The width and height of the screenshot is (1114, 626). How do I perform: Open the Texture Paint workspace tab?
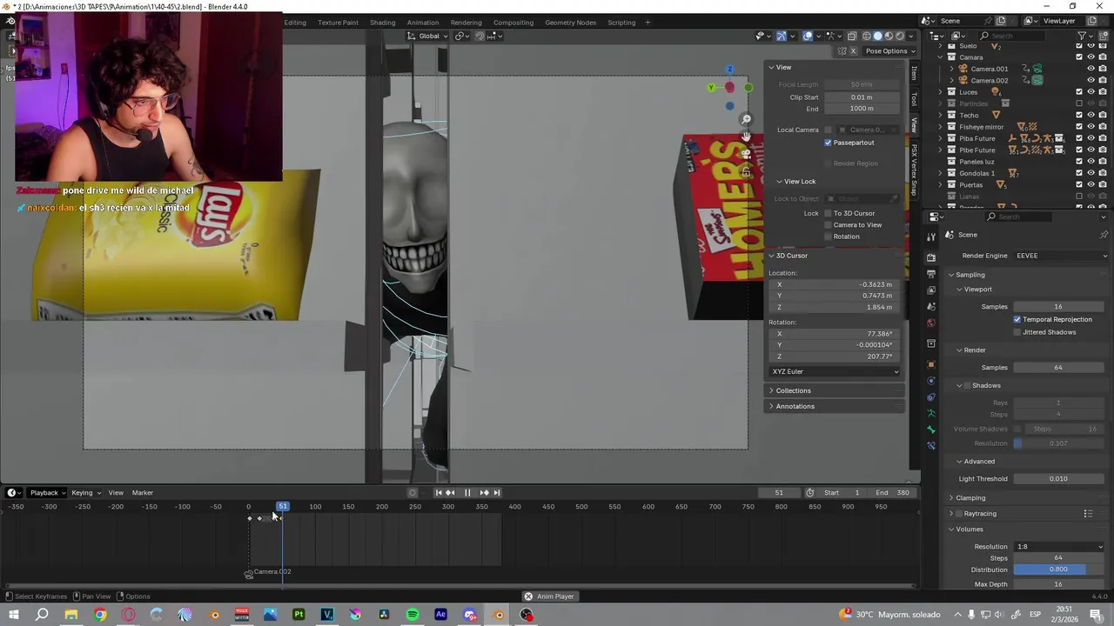click(338, 23)
